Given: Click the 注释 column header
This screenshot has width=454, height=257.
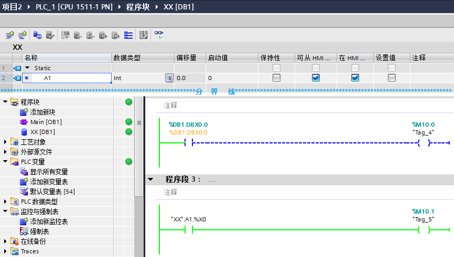Looking at the screenshot, I should (432, 58).
